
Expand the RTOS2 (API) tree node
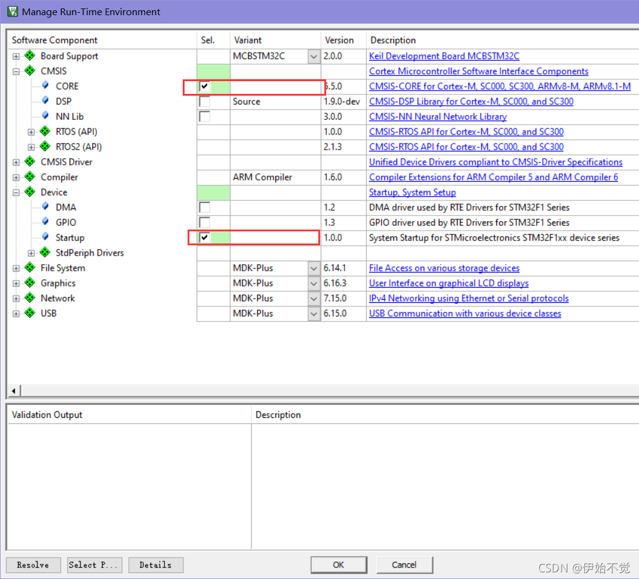pos(31,147)
